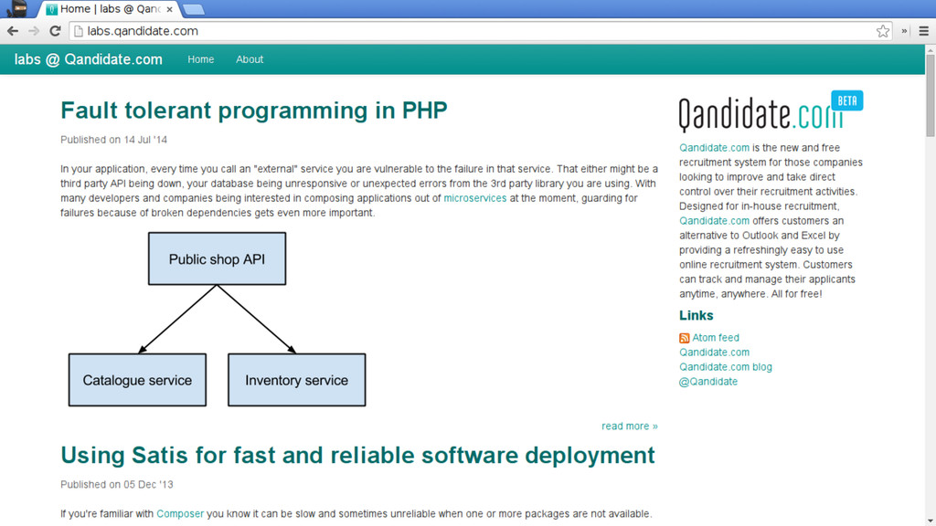Follow the Composer link
Image resolution: width=936 pixels, height=526 pixels.
tap(180, 513)
